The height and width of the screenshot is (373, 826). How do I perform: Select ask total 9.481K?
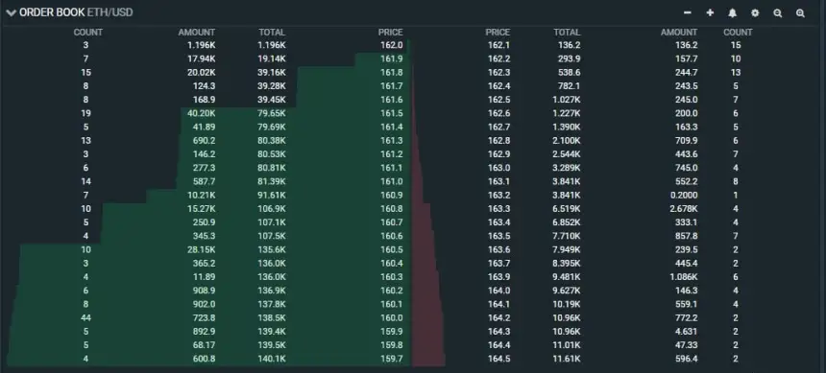click(567, 277)
